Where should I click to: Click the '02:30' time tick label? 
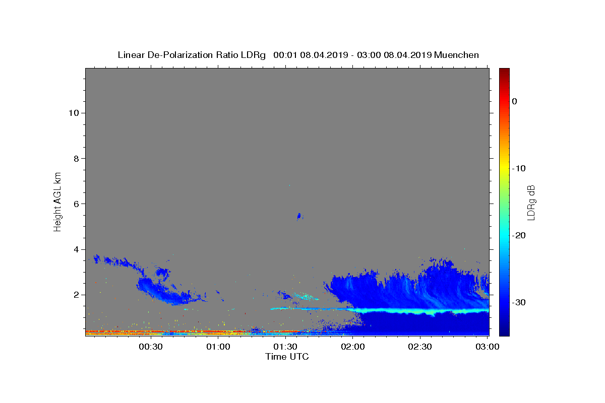tap(420, 347)
